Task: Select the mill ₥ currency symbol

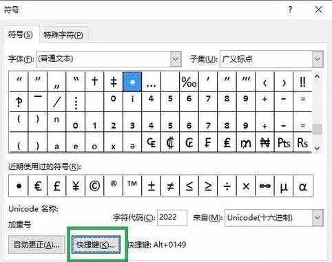Action: coord(246,142)
